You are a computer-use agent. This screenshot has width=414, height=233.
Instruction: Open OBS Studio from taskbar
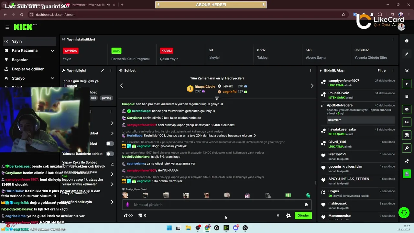[x=198, y=228]
